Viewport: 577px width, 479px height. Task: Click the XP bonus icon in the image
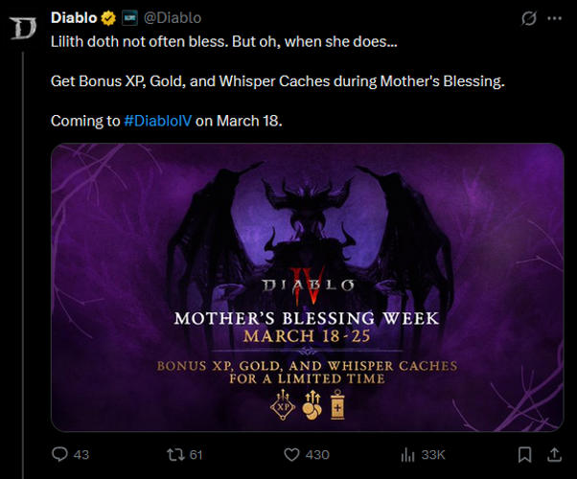(282, 403)
